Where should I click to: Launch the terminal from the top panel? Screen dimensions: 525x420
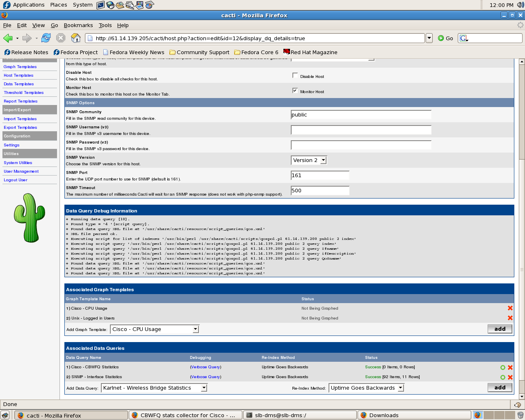100,5
